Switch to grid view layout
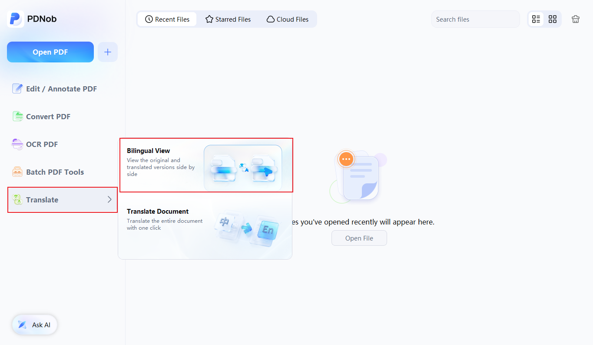 pos(553,19)
